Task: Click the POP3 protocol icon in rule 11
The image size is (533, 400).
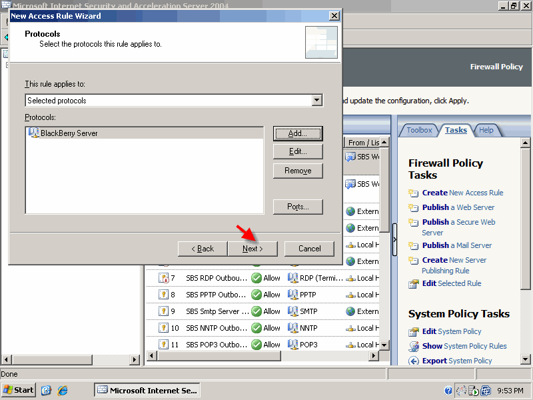Action: tap(292, 344)
